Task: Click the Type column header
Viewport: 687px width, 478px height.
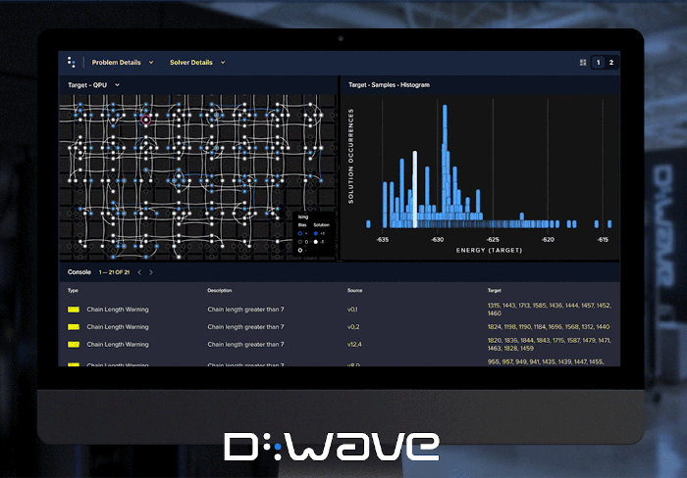Action: (x=73, y=290)
